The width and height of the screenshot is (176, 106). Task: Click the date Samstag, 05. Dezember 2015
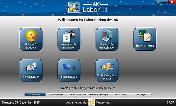21,102
